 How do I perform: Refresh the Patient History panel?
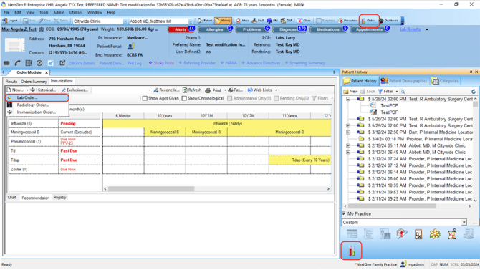(474, 92)
